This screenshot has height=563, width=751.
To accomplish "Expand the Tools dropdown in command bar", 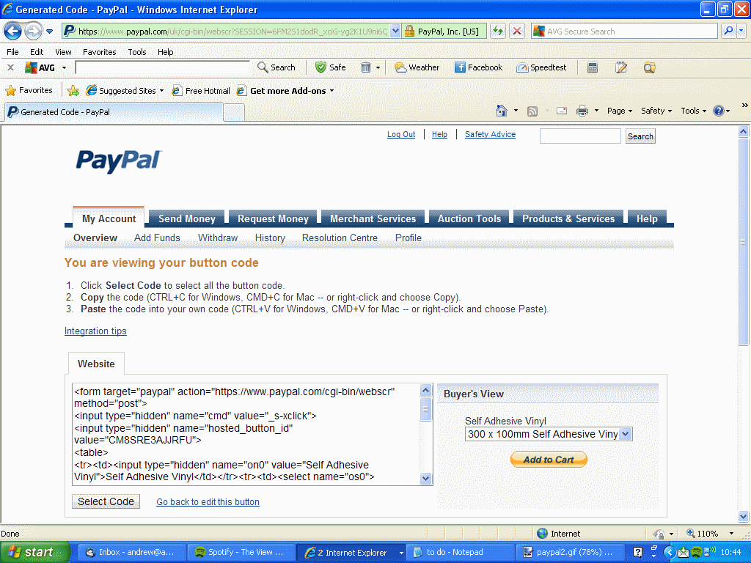I will tap(693, 111).
